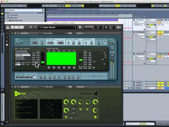
Task: Toggle the yellow OVR overdub button
Action: (x=68, y=6)
